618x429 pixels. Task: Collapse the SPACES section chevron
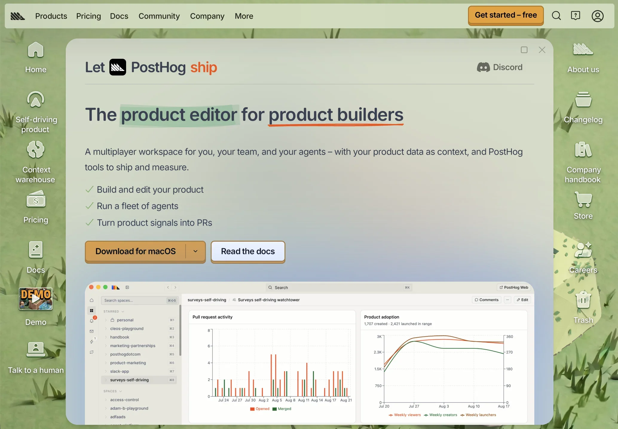point(120,391)
